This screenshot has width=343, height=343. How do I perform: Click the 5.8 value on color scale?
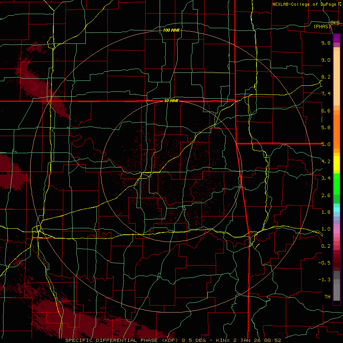(326, 128)
